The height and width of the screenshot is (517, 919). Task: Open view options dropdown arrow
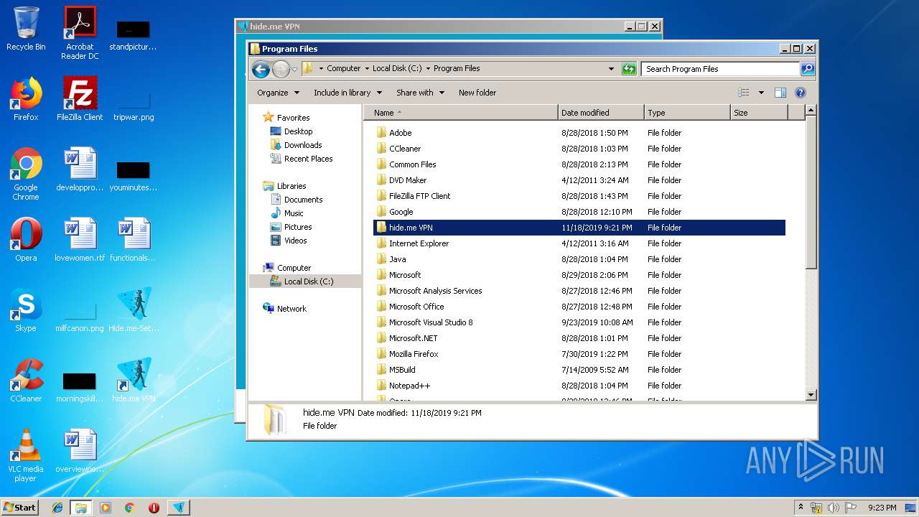(761, 93)
